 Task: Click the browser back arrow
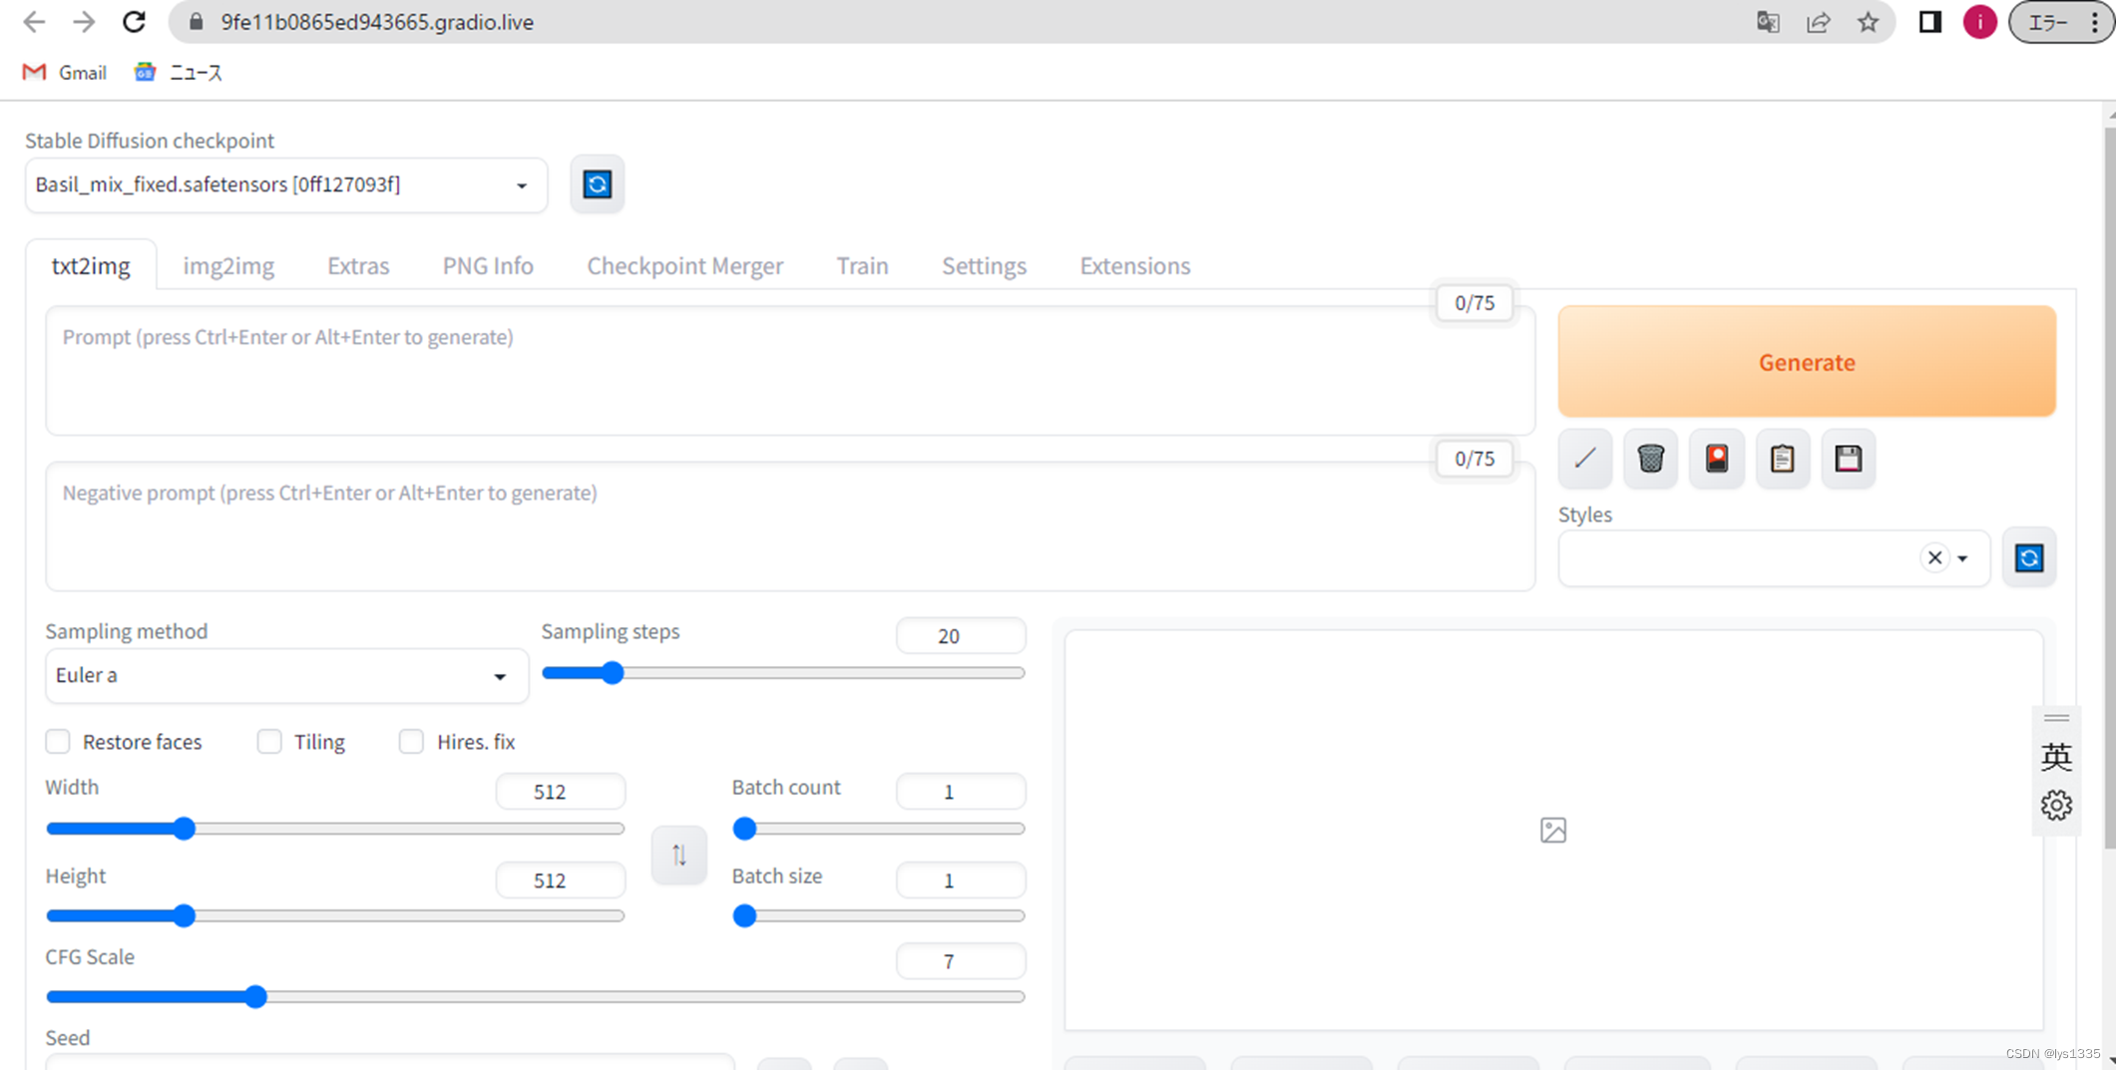pos(34,22)
